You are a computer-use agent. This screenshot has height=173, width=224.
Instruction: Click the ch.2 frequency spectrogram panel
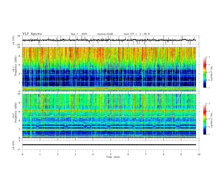click(109, 116)
